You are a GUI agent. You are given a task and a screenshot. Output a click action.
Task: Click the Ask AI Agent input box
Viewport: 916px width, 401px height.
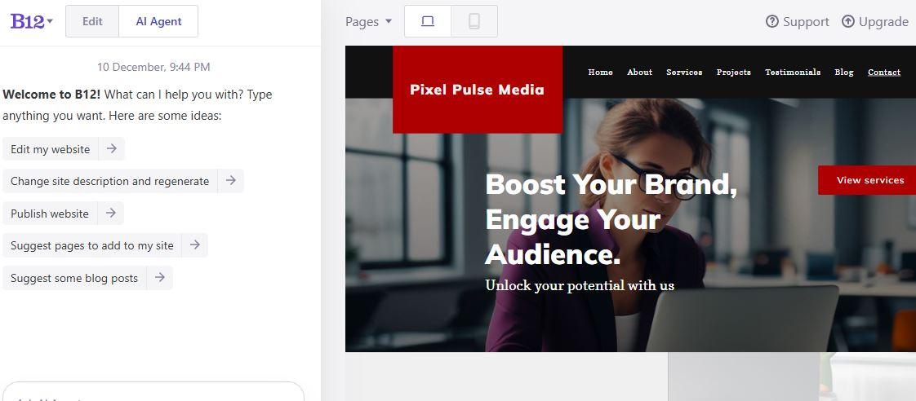click(x=153, y=394)
